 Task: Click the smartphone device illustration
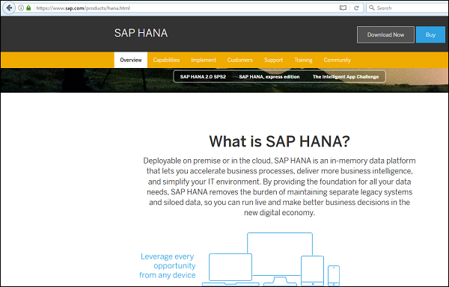(334, 275)
